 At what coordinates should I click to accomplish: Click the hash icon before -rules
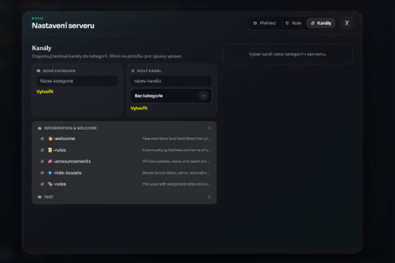(42, 150)
